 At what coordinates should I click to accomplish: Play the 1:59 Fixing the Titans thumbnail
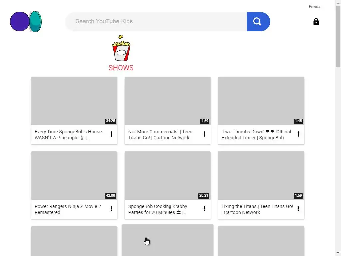pyautogui.click(x=261, y=175)
